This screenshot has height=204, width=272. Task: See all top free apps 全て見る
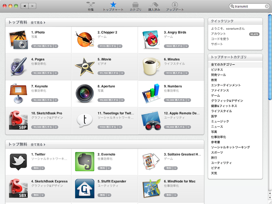tap(38, 145)
